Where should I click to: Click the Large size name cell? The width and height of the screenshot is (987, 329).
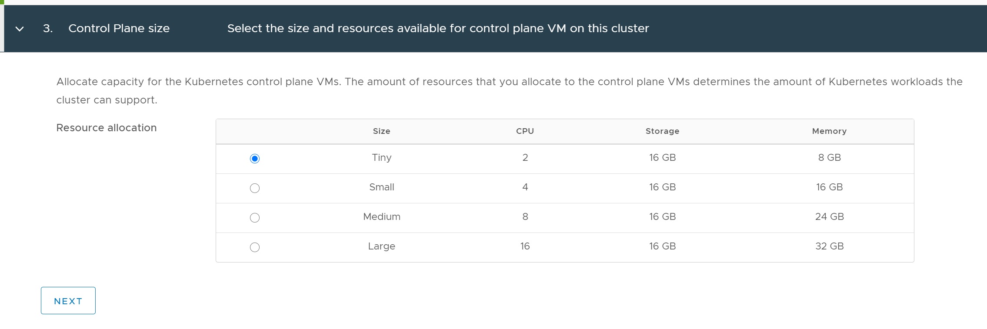(x=381, y=246)
